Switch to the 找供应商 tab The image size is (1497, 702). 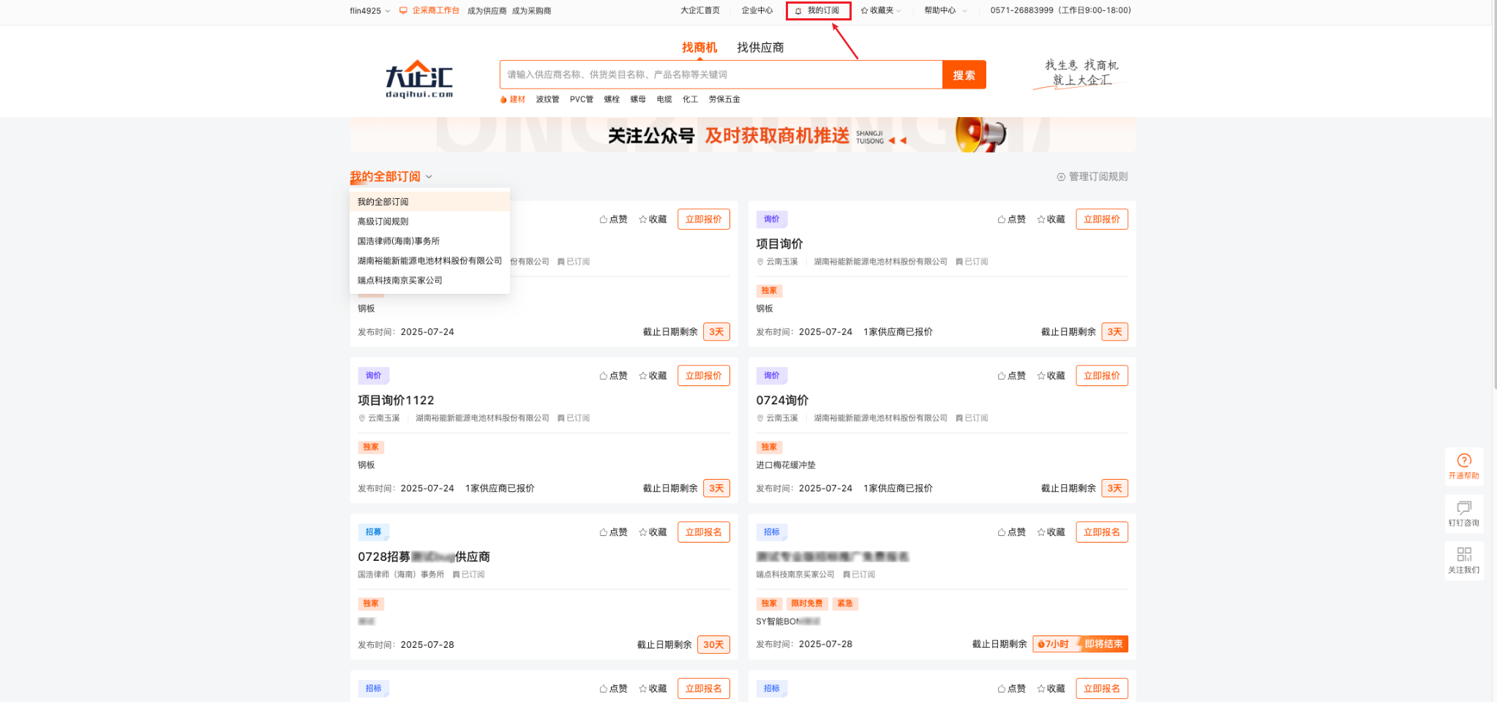[759, 47]
